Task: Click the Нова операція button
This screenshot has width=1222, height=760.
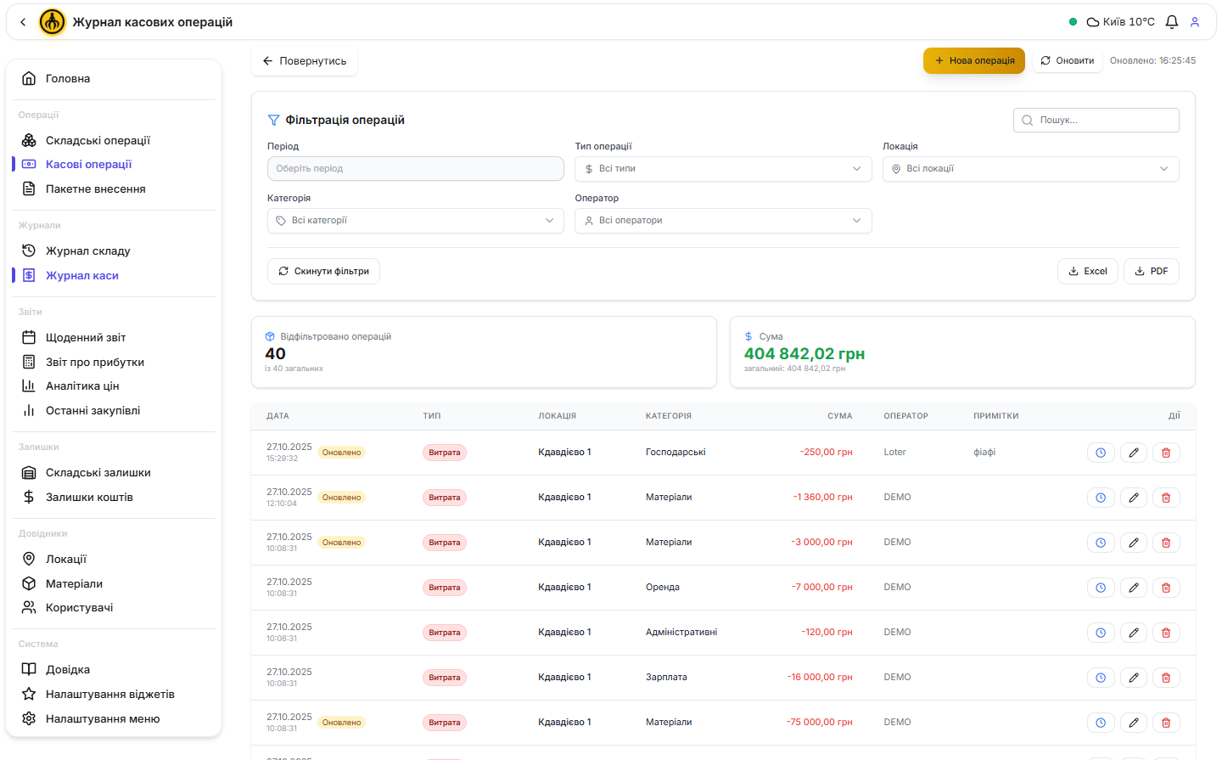Action: tap(973, 60)
